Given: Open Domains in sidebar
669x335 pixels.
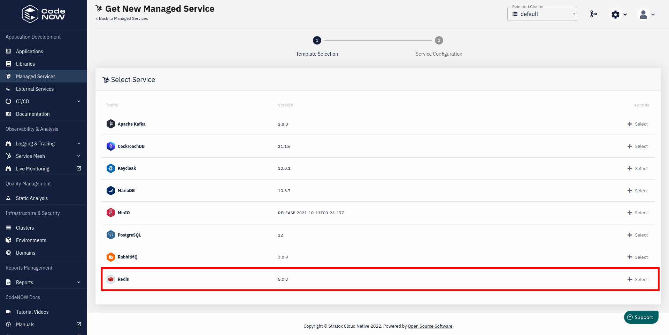Looking at the screenshot, I should pos(44,253).
